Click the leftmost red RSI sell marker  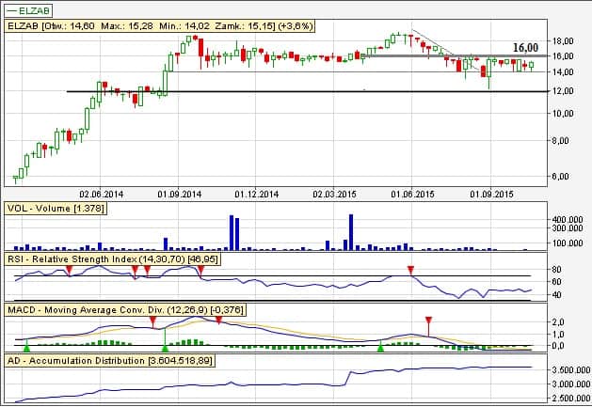click(x=69, y=271)
